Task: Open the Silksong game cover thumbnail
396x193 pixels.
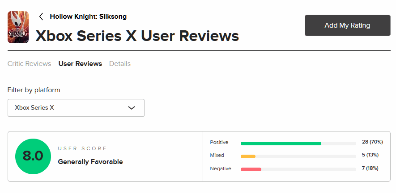Action: (18, 27)
